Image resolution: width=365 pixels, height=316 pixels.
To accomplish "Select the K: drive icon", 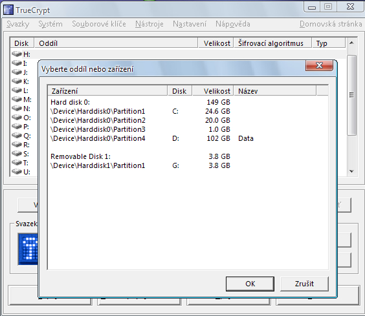I will (x=17, y=81).
